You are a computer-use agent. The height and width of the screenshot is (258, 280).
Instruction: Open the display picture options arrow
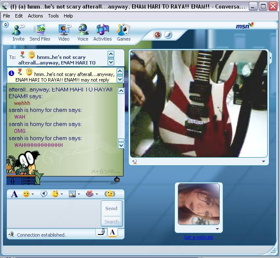(217, 229)
